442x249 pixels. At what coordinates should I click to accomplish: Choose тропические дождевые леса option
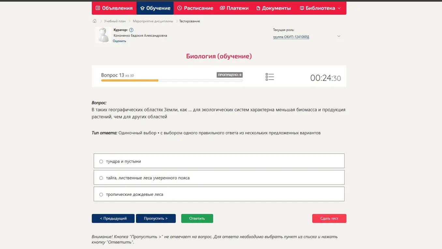coord(219,194)
